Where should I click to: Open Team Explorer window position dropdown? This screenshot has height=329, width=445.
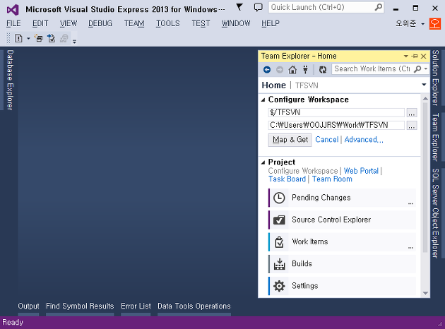tap(406, 56)
